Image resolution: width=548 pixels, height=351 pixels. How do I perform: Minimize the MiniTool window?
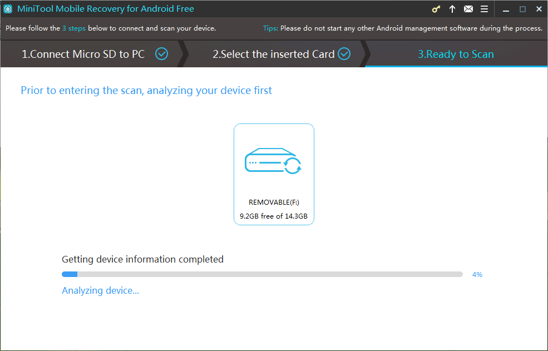(506, 9)
